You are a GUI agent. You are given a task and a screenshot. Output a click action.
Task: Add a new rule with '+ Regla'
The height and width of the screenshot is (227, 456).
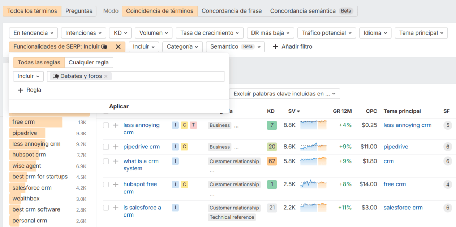30,90
